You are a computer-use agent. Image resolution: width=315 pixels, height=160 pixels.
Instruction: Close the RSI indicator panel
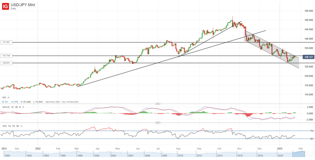tap(21, 126)
